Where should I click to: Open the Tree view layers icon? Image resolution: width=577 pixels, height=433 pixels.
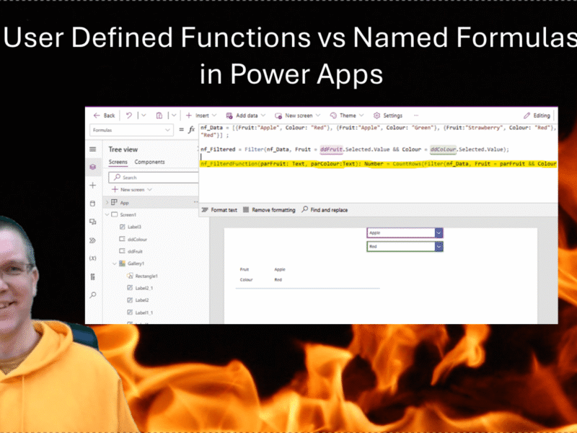point(93,167)
